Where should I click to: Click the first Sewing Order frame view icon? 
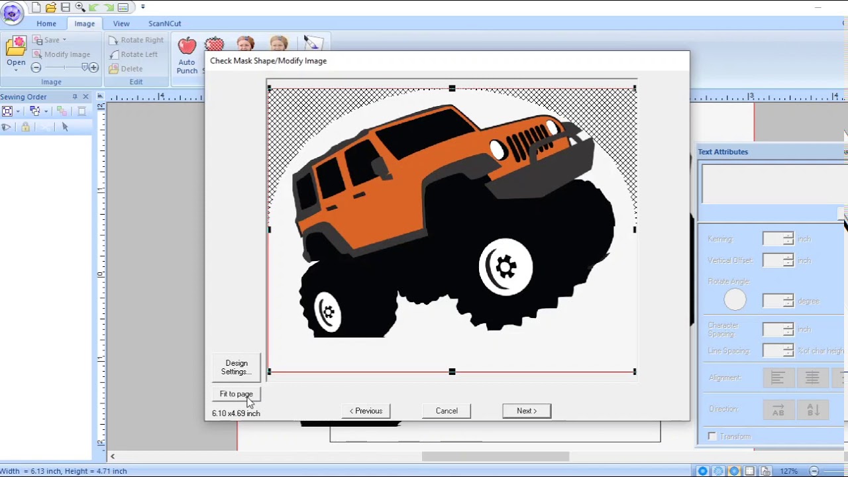click(x=7, y=111)
